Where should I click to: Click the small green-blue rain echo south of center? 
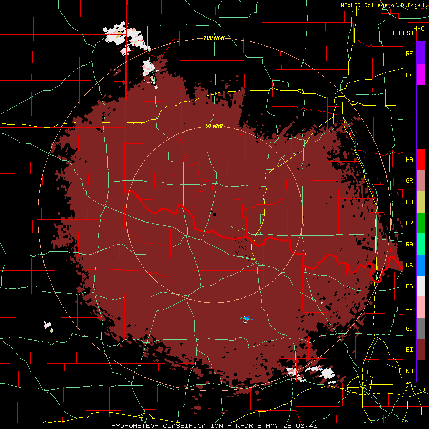[246, 319]
